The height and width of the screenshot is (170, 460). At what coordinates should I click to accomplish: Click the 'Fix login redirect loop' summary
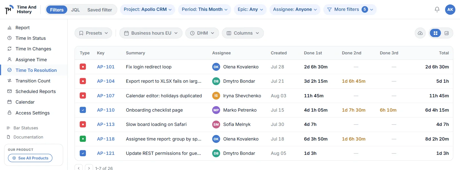click(149, 67)
